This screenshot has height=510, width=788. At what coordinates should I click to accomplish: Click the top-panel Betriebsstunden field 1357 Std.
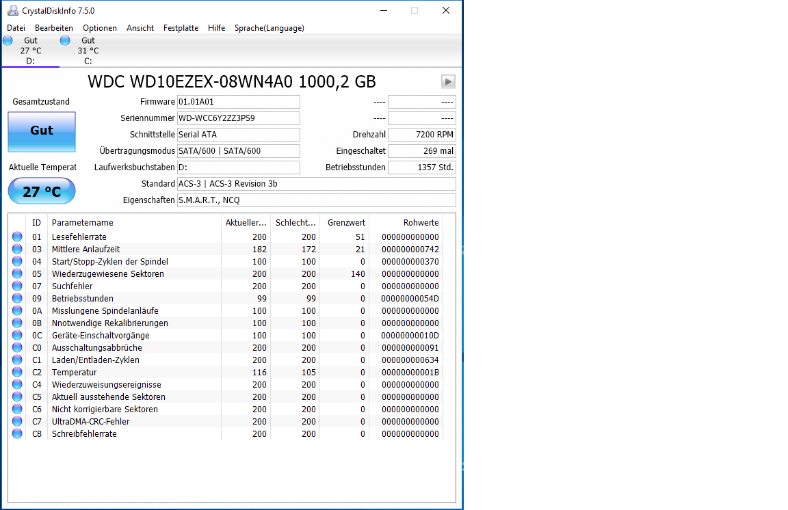[422, 167]
